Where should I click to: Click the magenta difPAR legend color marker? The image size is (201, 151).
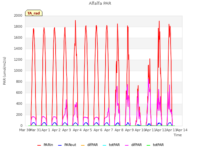127,145
